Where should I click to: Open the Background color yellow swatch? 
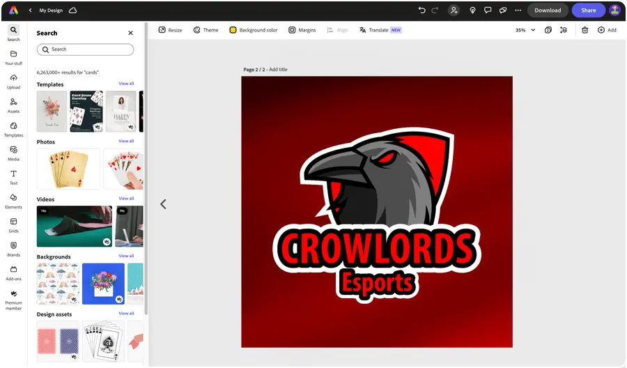(233, 30)
